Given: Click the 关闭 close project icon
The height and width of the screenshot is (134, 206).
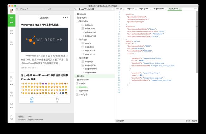Looking at the screenshot, I should pos(11,117).
